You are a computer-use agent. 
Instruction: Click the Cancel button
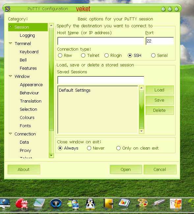tap(160, 169)
